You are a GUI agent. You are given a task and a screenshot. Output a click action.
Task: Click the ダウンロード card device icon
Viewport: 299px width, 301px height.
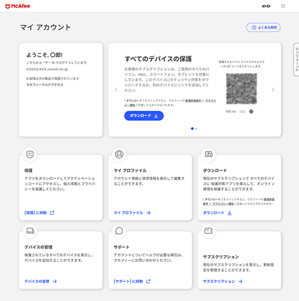(209, 154)
